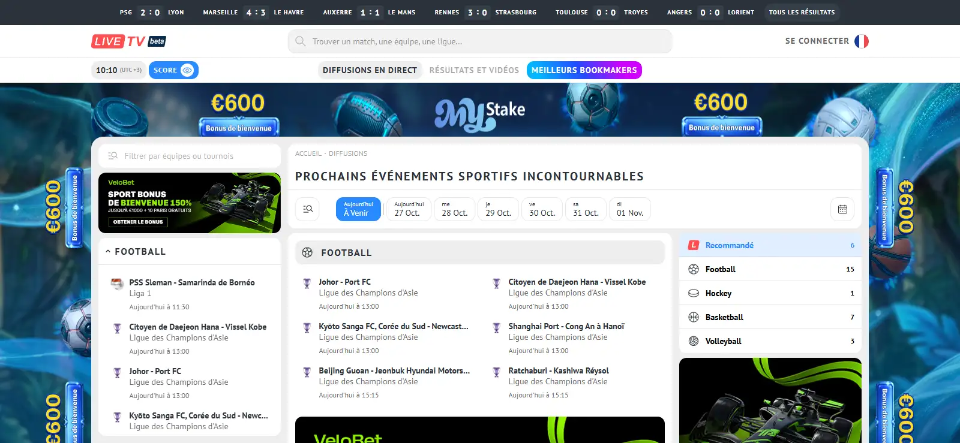Select the Volleyball icon in sidebar
Image resolution: width=960 pixels, height=443 pixels.
694,341
